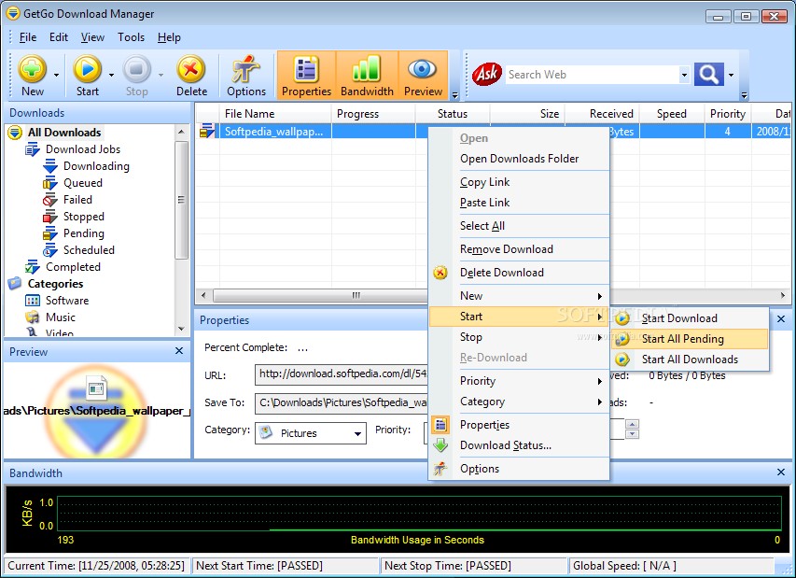
Task: Open the New button dropdown arrow
Action: tap(56, 76)
